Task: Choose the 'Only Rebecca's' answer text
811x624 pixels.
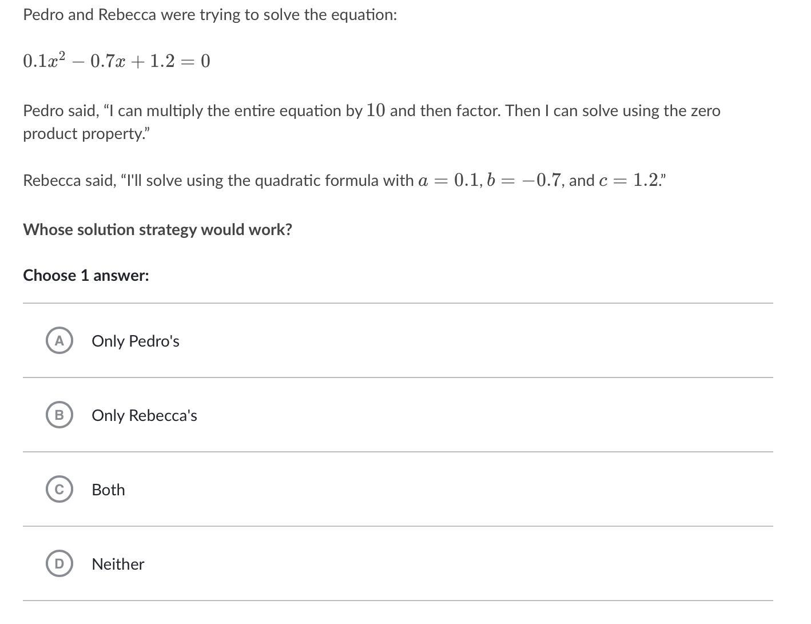Action: pyautogui.click(x=144, y=415)
